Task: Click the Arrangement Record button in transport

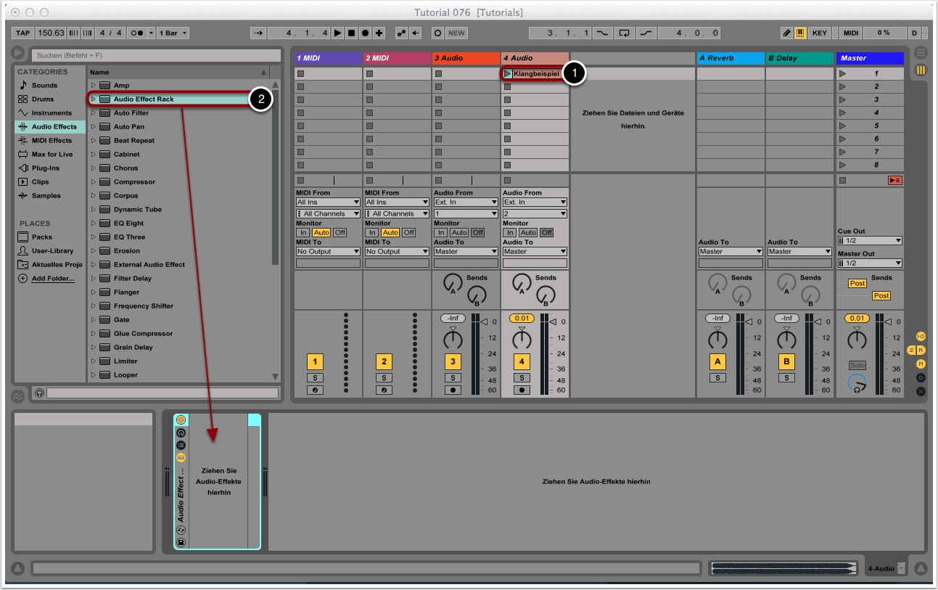Action: click(x=365, y=33)
